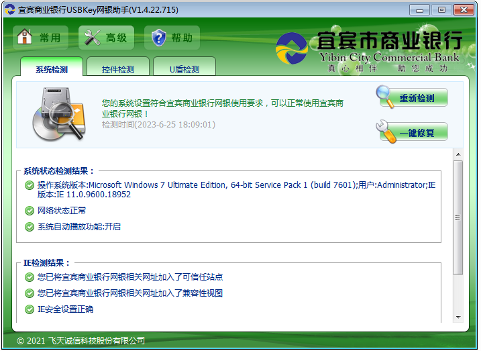
Task: Click the green check beside 系统自动播放功能
Action: pos(29,227)
